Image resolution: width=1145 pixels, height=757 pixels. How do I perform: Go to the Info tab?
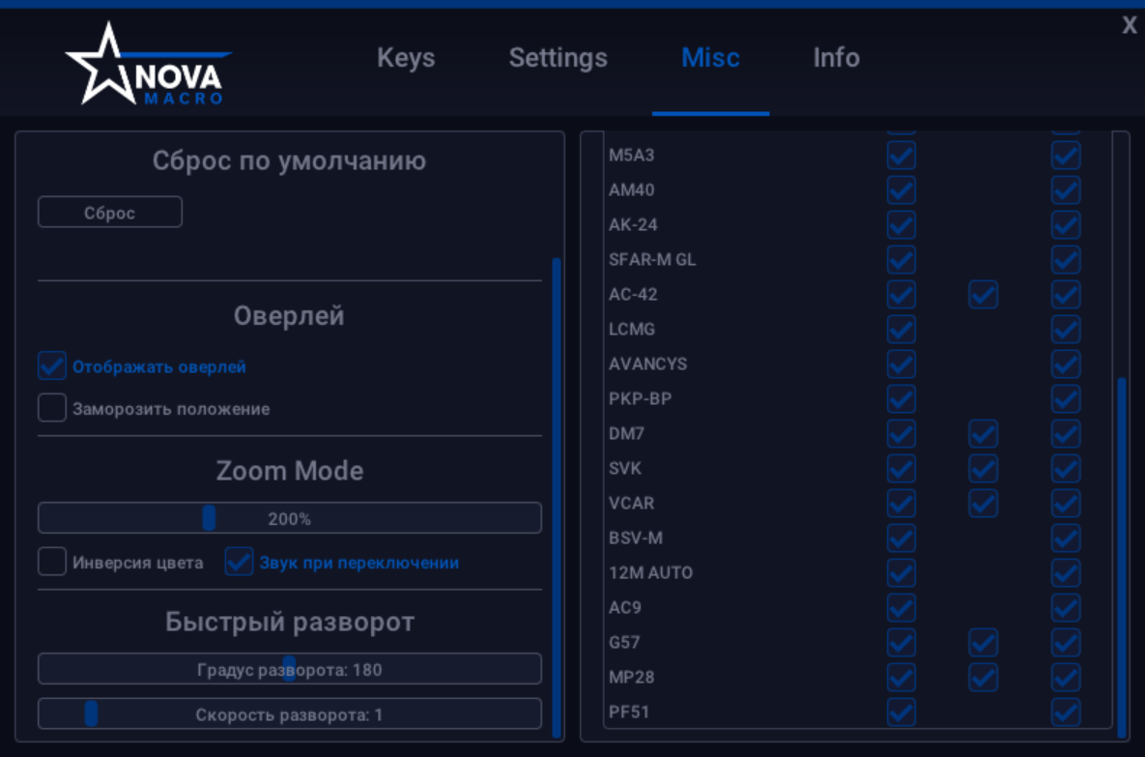837,58
